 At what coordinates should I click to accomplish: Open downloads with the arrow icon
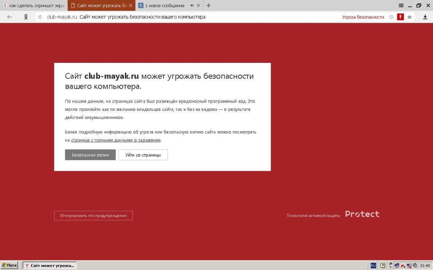click(x=425, y=17)
